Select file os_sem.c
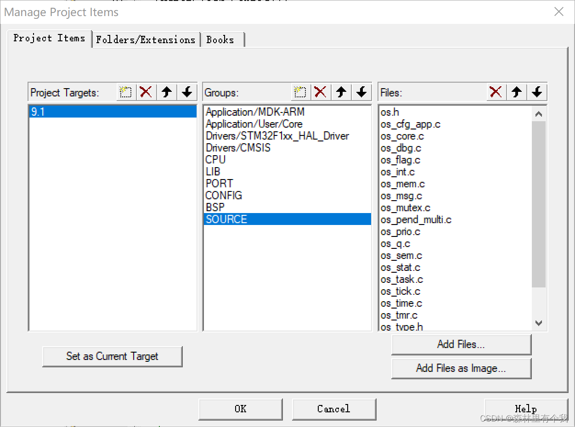Screen dimensions: 575x427 [456, 256]
